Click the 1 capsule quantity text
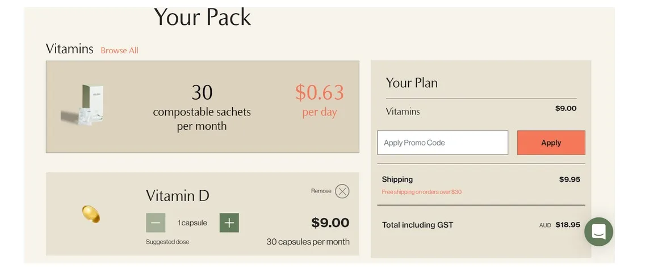The width and height of the screenshot is (654, 278). click(192, 223)
